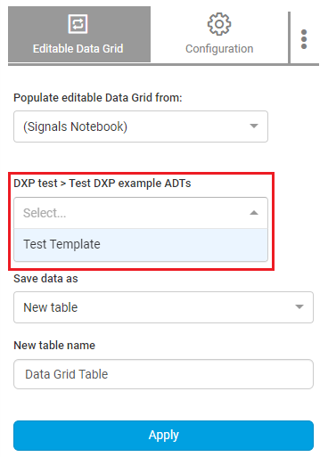Click the Apply button
This screenshot has height=465, width=328.
tap(163, 436)
